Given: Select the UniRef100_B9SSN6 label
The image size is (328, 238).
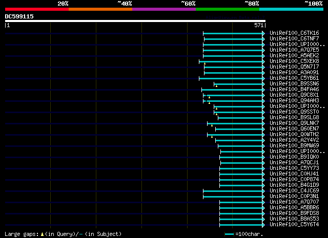Looking at the screenshot, I should point(294,84).
